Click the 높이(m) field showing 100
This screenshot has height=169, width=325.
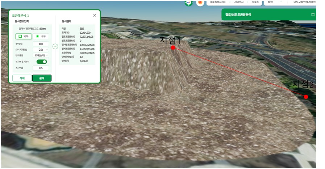click(41, 44)
